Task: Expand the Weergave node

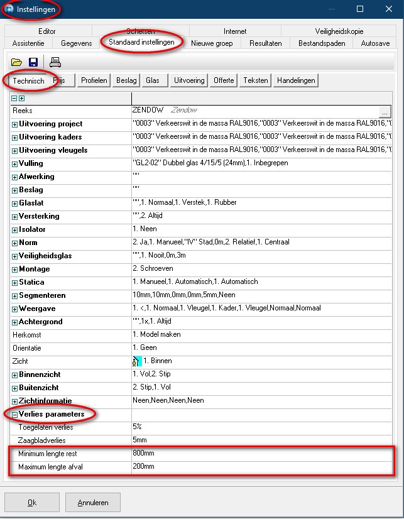Action: pos(14,310)
